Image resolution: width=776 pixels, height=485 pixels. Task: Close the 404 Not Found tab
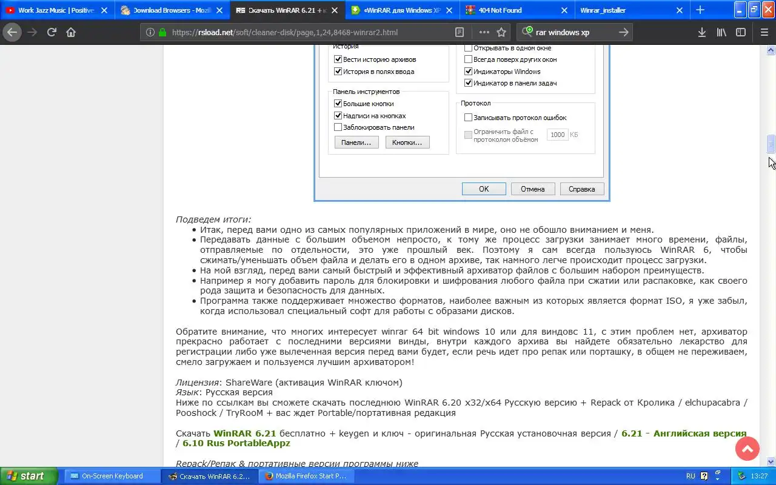point(564,10)
